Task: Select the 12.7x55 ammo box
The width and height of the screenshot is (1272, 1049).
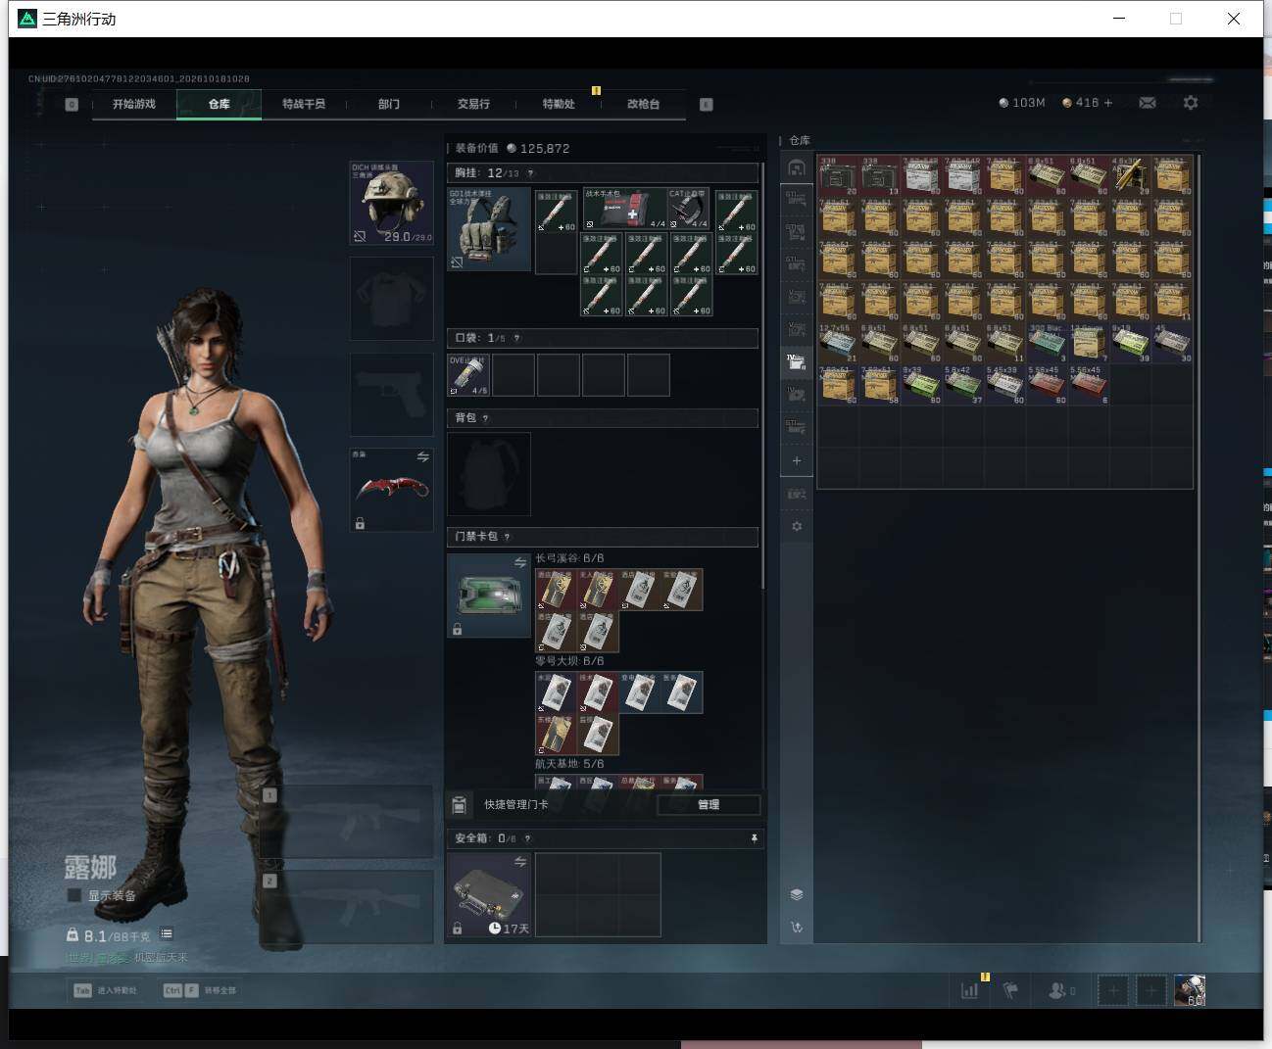Action: (838, 344)
